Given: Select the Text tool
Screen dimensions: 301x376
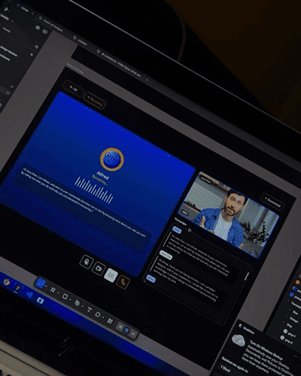Looking at the screenshot, I should tap(90, 310).
